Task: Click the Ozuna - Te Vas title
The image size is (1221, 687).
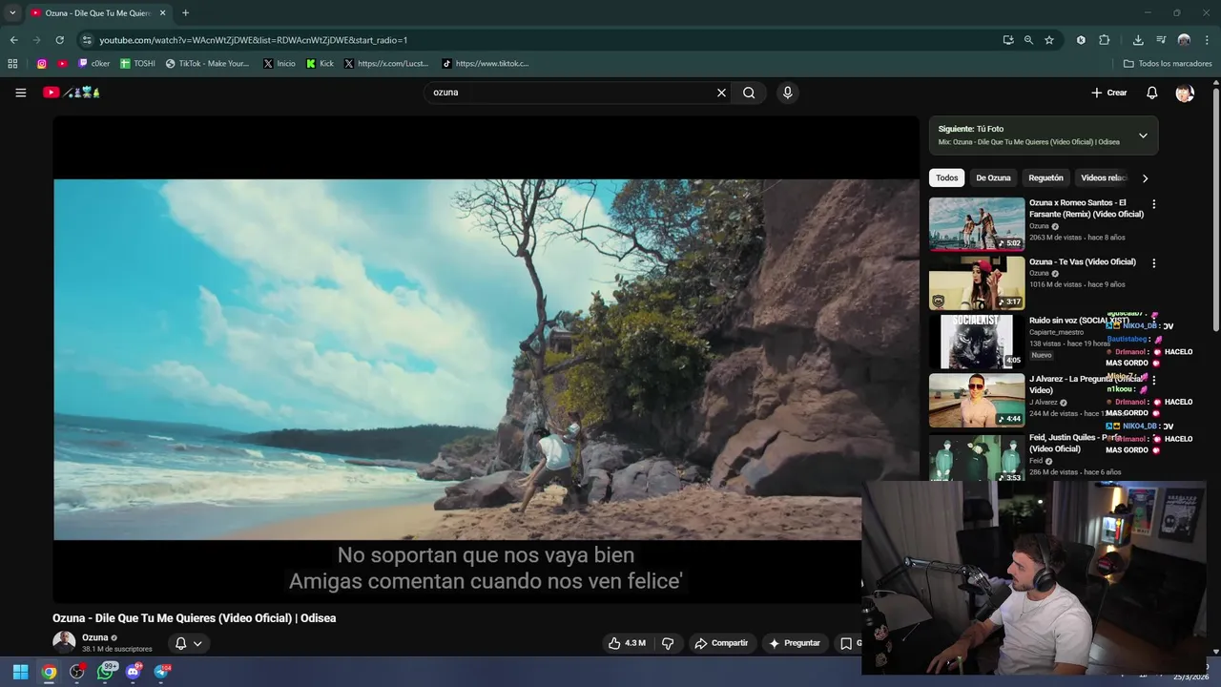Action: pos(1083,261)
